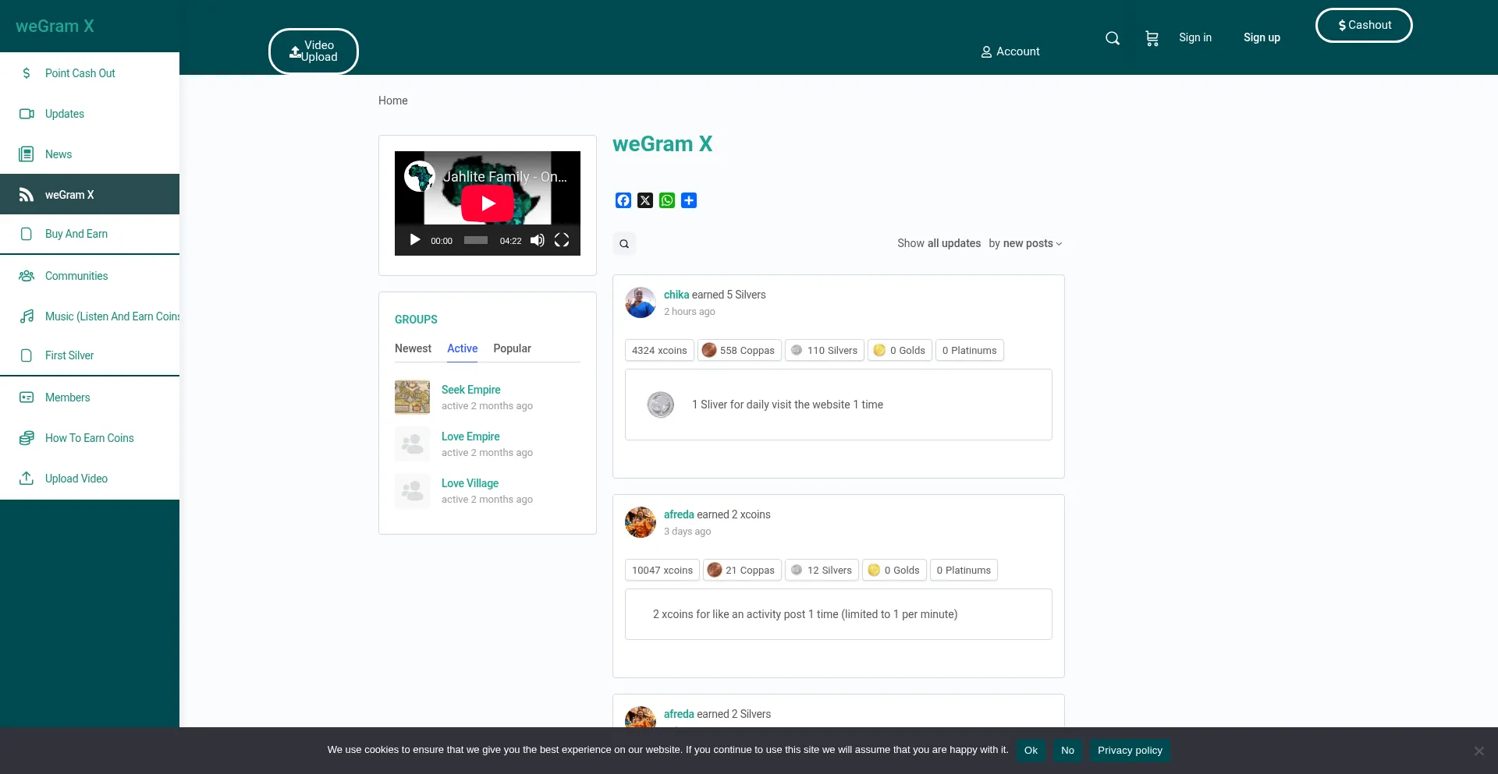
Task: Open chika's profile avatar
Action: 641,302
